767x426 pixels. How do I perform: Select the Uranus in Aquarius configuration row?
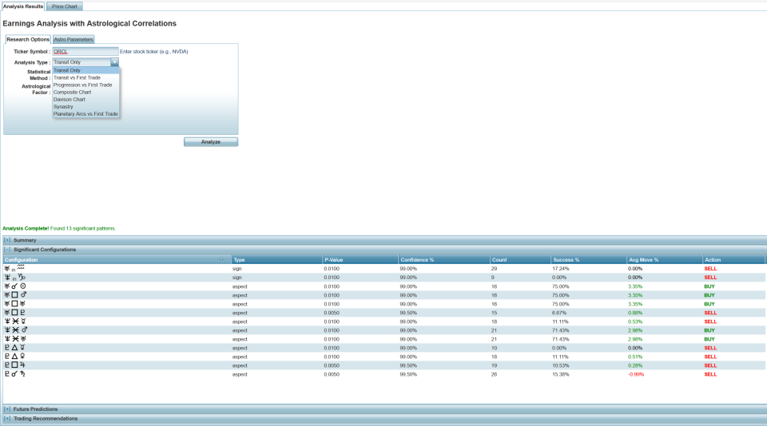[383, 269]
